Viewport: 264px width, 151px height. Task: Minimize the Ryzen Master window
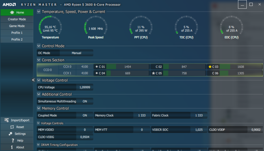point(242,4)
